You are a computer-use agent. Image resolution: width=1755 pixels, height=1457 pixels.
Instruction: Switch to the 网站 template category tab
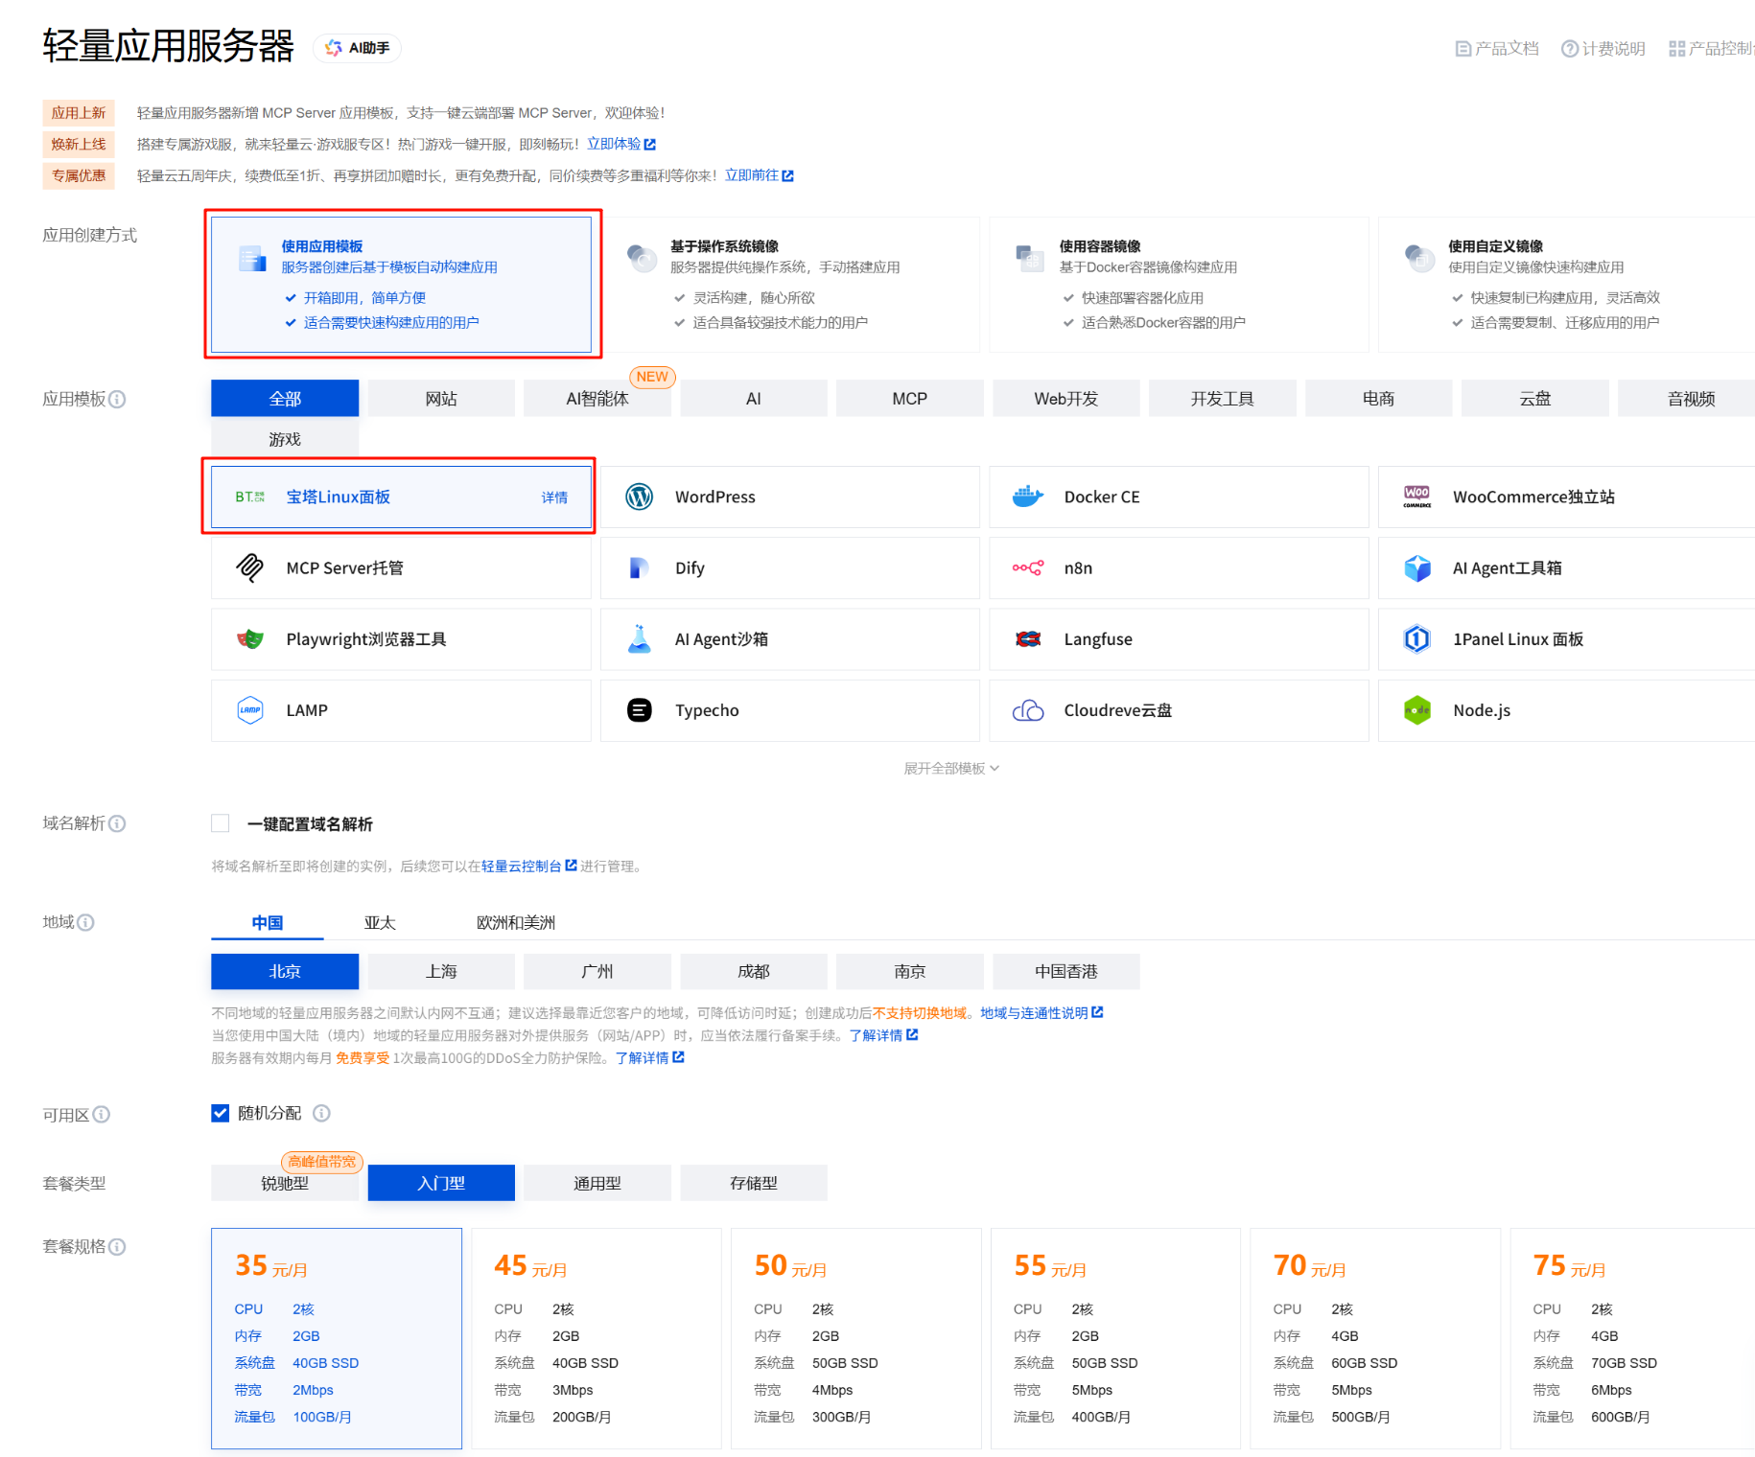(x=441, y=399)
